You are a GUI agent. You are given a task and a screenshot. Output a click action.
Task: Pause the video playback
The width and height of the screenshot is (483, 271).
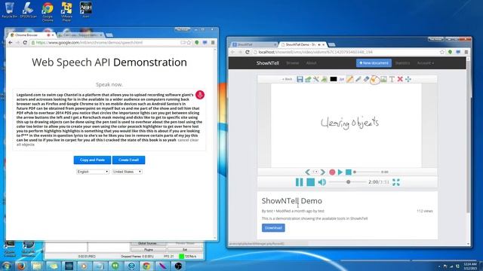pyautogui.click(x=299, y=182)
